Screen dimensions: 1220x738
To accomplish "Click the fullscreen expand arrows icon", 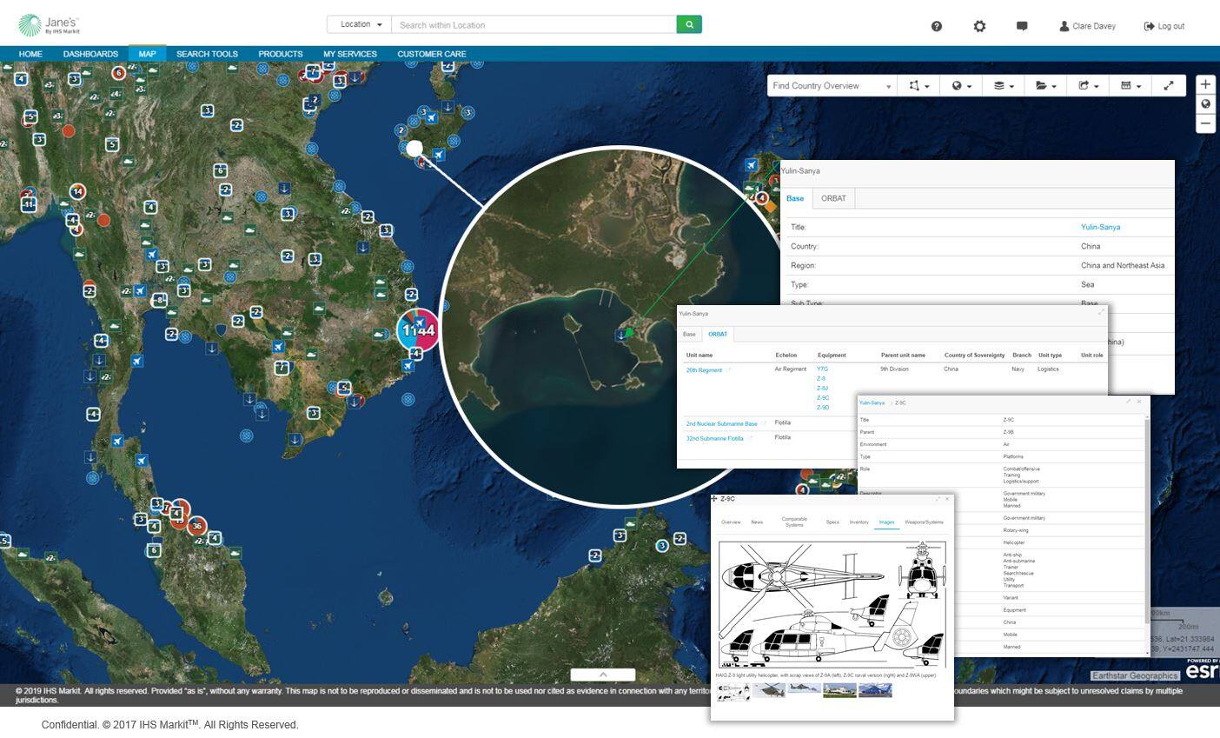I will [1169, 85].
